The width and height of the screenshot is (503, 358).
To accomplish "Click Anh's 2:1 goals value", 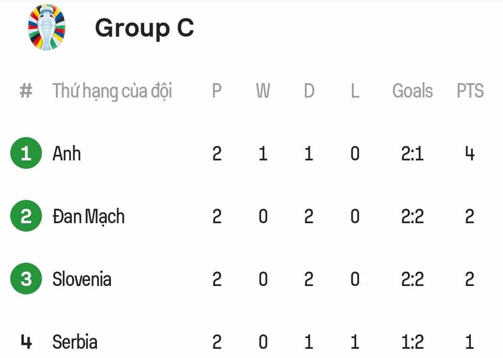I will click(x=412, y=154).
